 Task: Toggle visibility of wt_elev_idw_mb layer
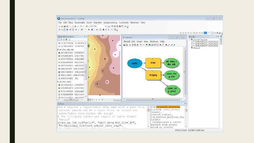pyautogui.click(x=58, y=50)
